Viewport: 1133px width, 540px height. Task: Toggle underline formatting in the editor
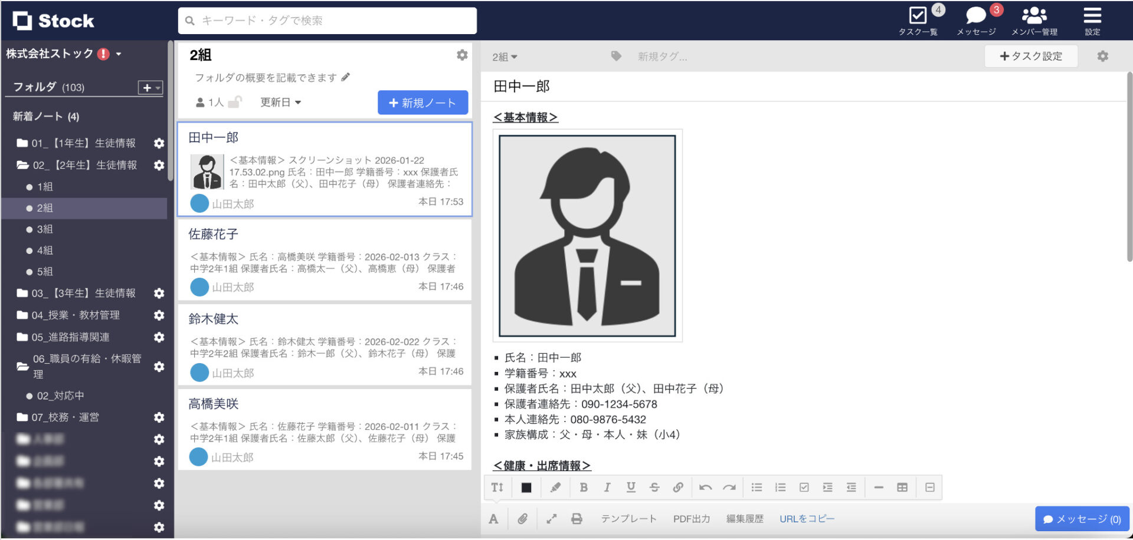[x=630, y=488]
